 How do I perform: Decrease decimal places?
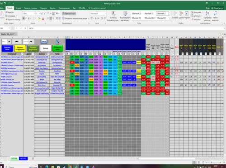pyautogui.click(x=104, y=18)
